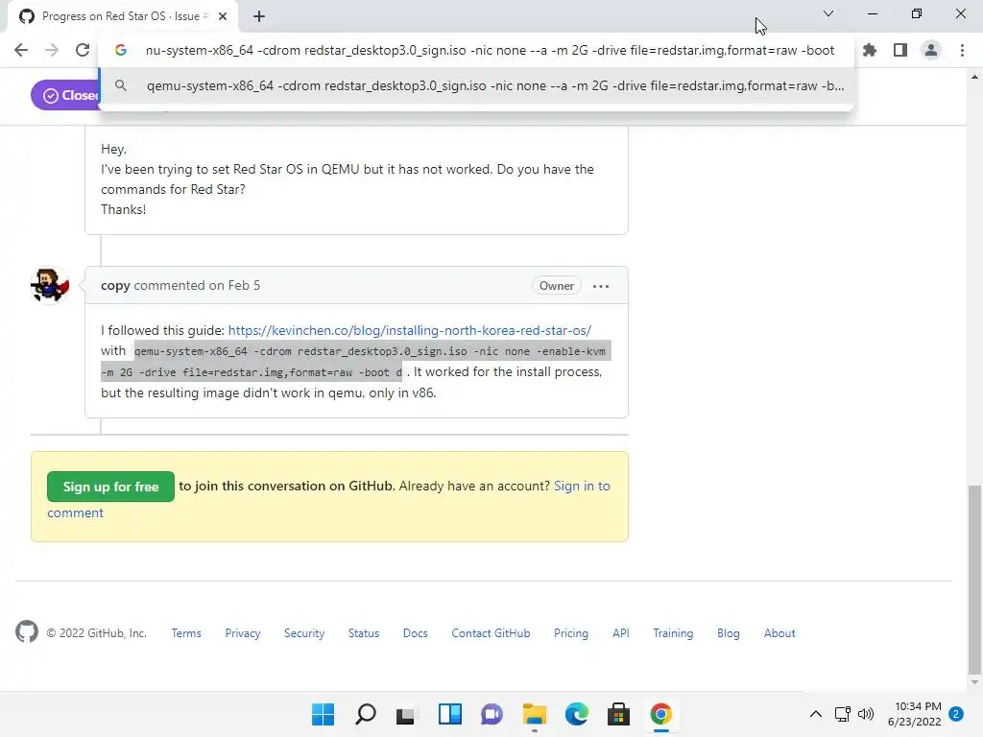Click the scrollbar up arrow
983x737 pixels.
pyautogui.click(x=974, y=77)
